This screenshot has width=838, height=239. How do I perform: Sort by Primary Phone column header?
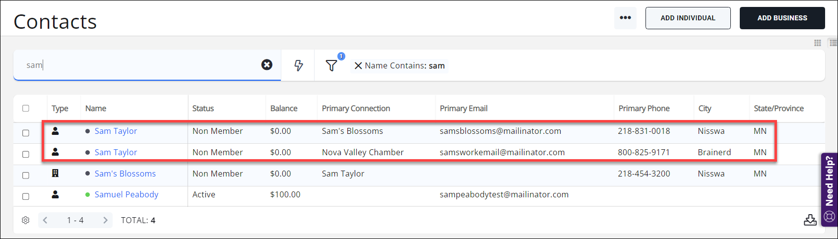[644, 108]
